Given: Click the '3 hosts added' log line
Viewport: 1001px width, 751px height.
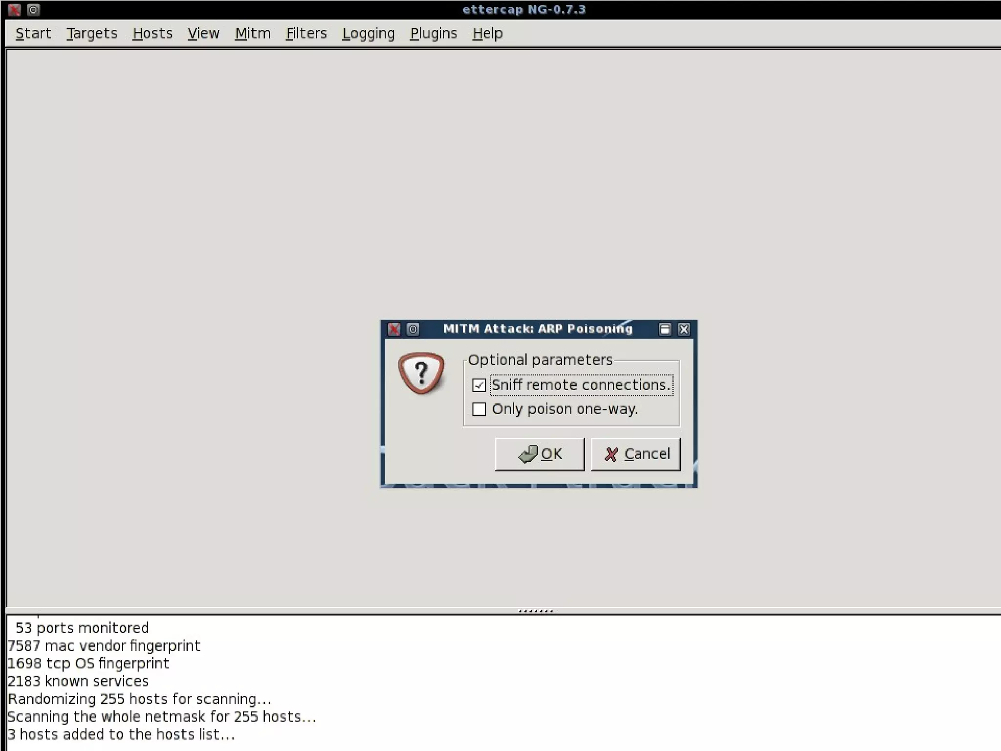Looking at the screenshot, I should pyautogui.click(x=121, y=734).
